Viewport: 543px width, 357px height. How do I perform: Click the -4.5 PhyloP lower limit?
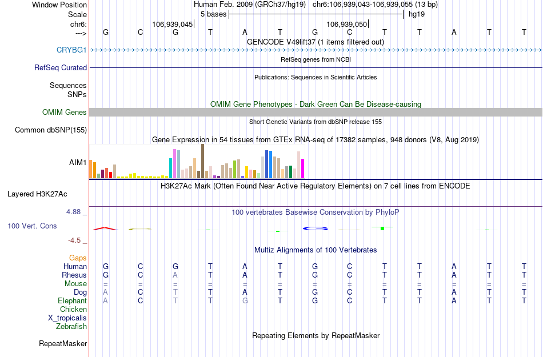[x=74, y=240]
